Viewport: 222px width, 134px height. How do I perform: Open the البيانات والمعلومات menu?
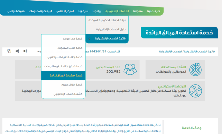coord(40,11)
